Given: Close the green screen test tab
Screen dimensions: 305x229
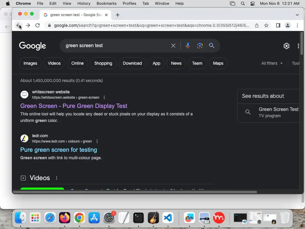Looking at the screenshot, I should tap(106, 15).
